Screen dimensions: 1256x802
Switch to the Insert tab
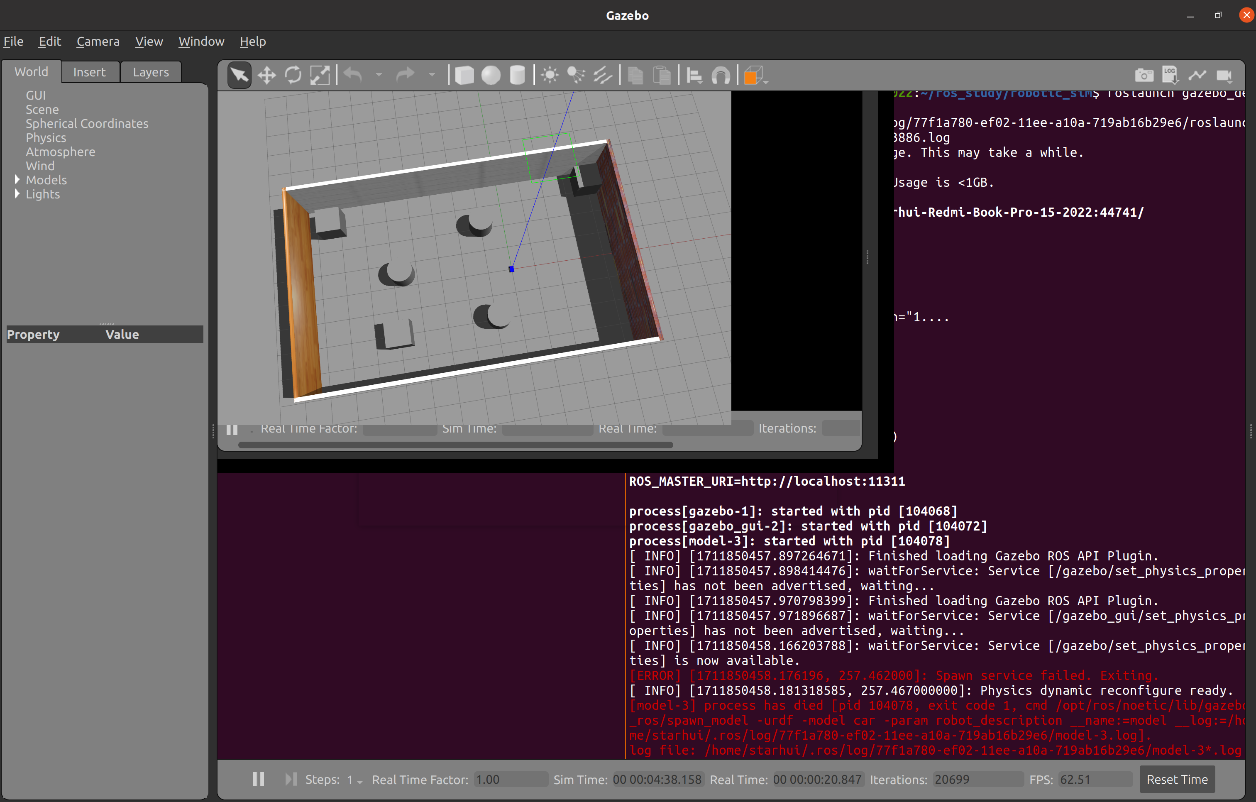(x=89, y=72)
